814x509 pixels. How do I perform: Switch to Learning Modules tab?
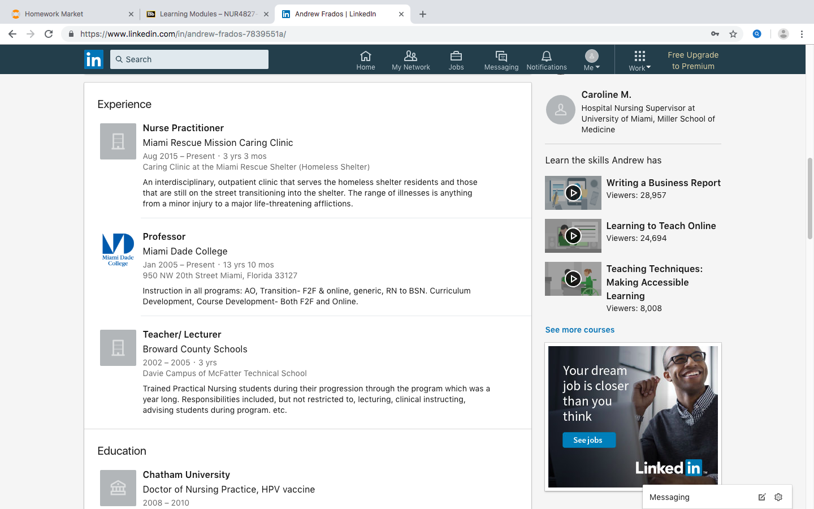point(207,14)
